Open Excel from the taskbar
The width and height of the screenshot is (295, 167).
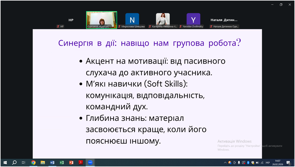pyautogui.click(x=62, y=163)
